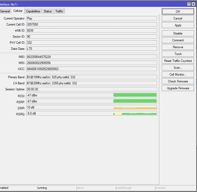Maximize the interface window
Screen dimensions: 197x192
pos(189,4)
